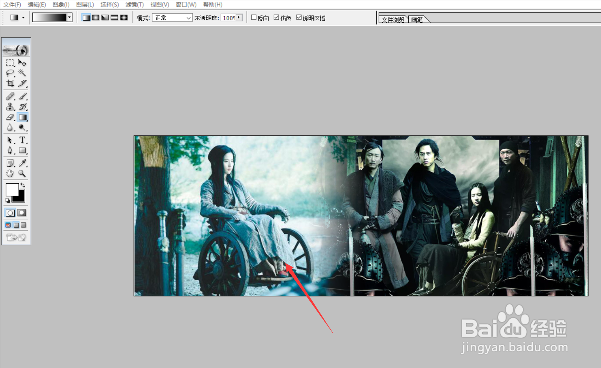This screenshot has width=601, height=368.
Task: Click the gradient preview bar to edit
Action: coord(50,17)
